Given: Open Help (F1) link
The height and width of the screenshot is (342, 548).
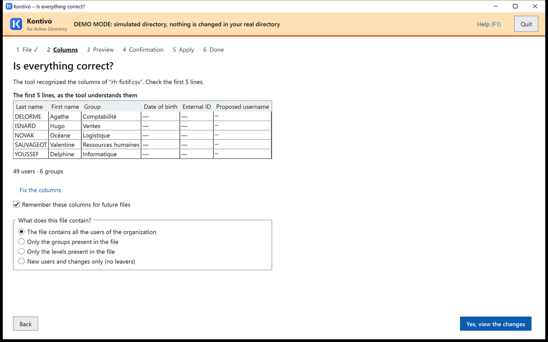Looking at the screenshot, I should point(489,24).
